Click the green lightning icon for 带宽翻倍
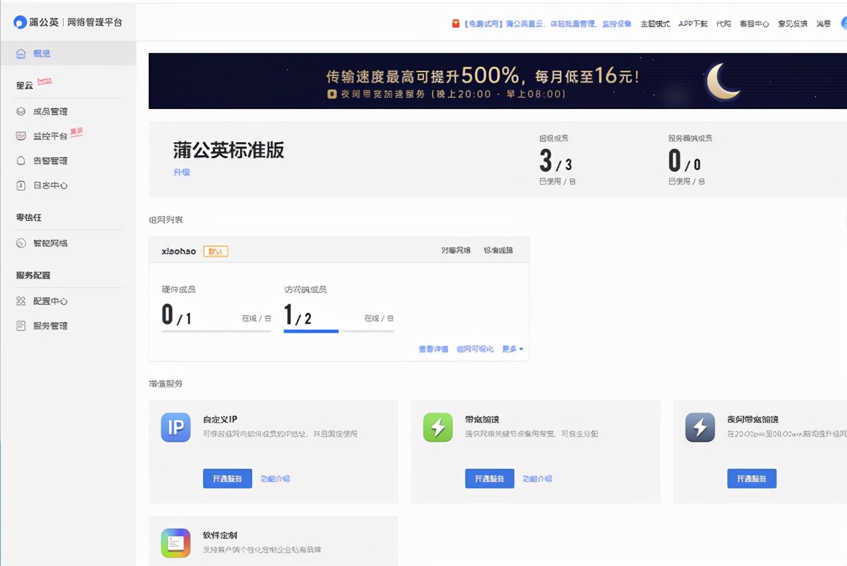Viewport: 847px width, 566px height. (x=437, y=428)
